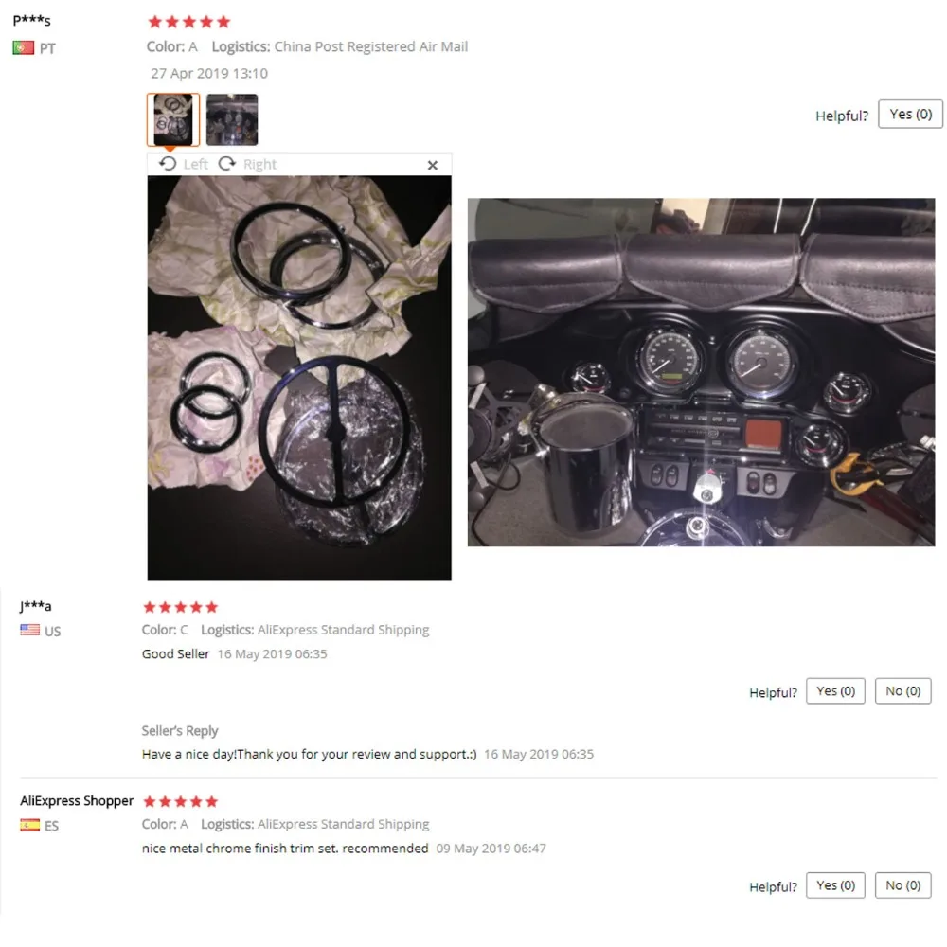Click the enlarged photo of trim rings
Screen dimensions: 947x947
[299, 378]
